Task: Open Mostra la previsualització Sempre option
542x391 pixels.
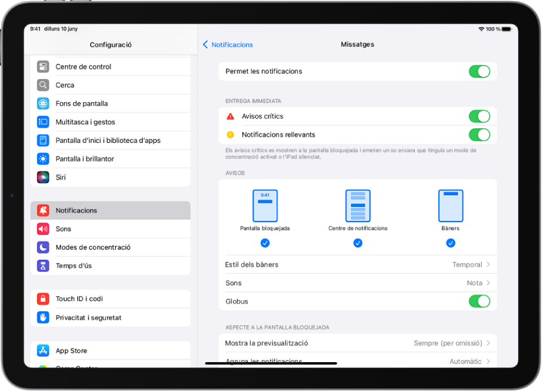Action: click(x=358, y=343)
